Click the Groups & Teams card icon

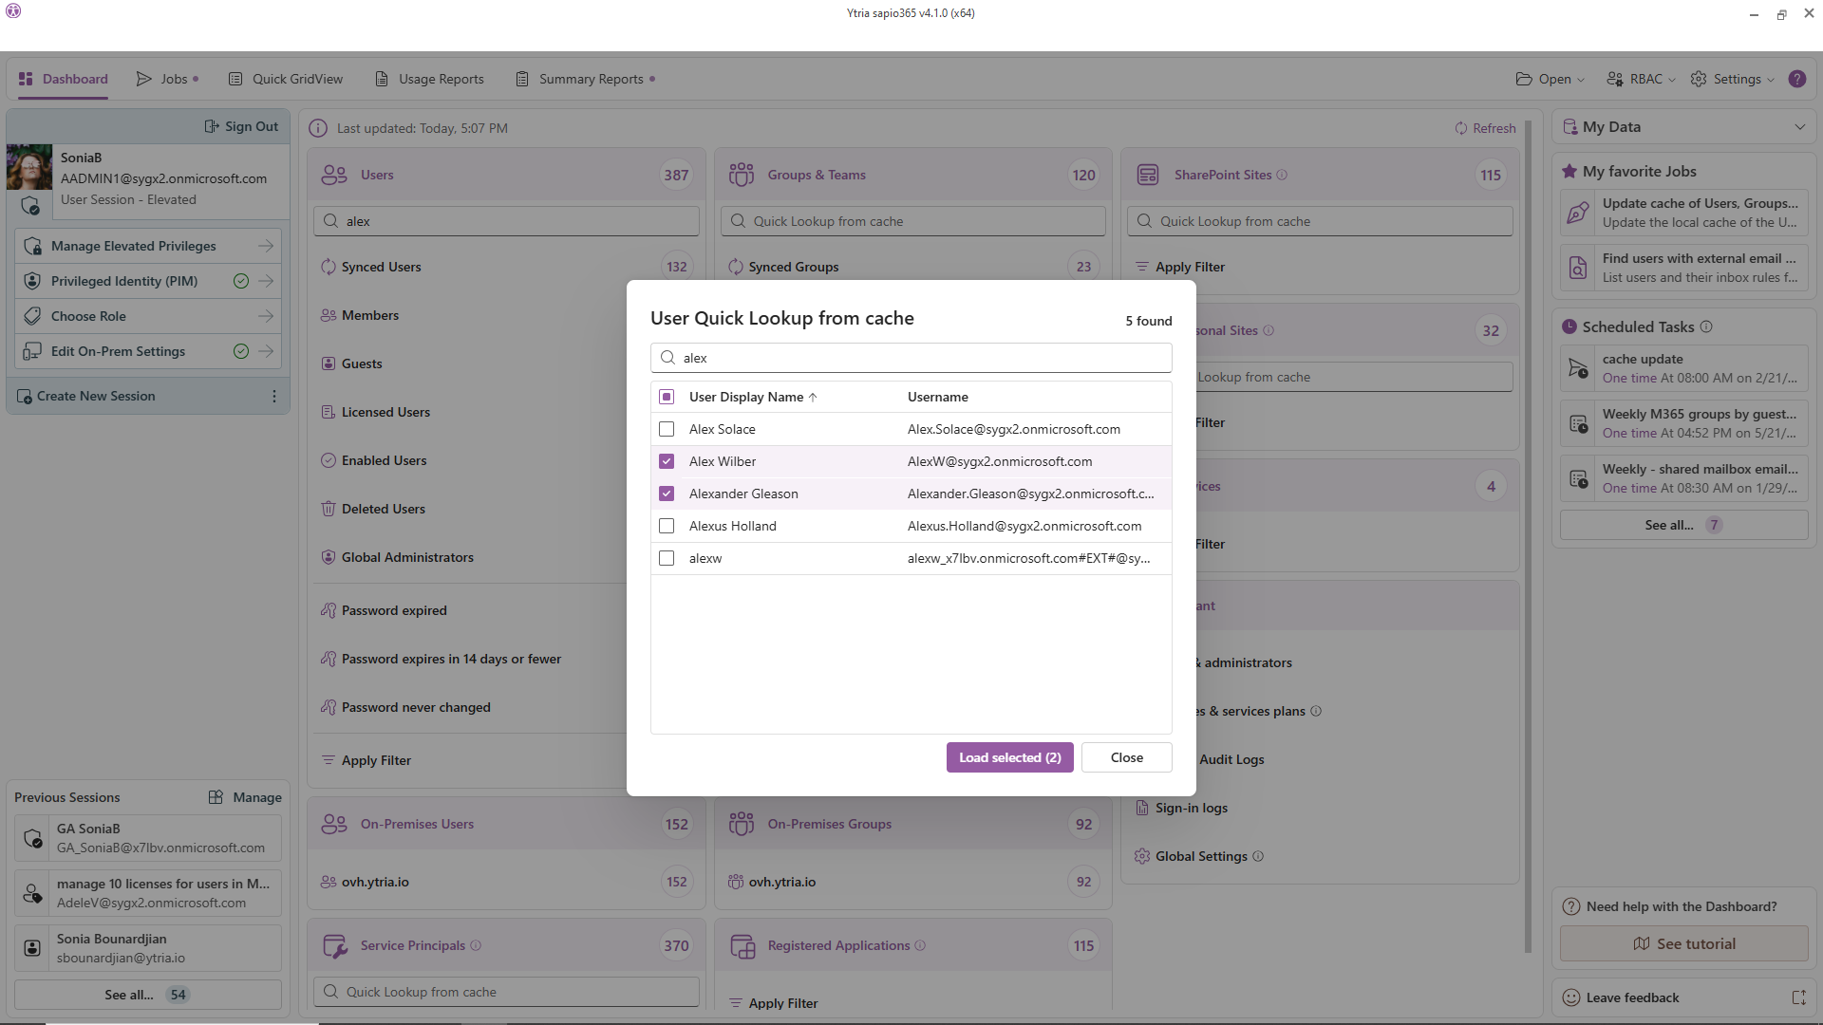point(741,175)
